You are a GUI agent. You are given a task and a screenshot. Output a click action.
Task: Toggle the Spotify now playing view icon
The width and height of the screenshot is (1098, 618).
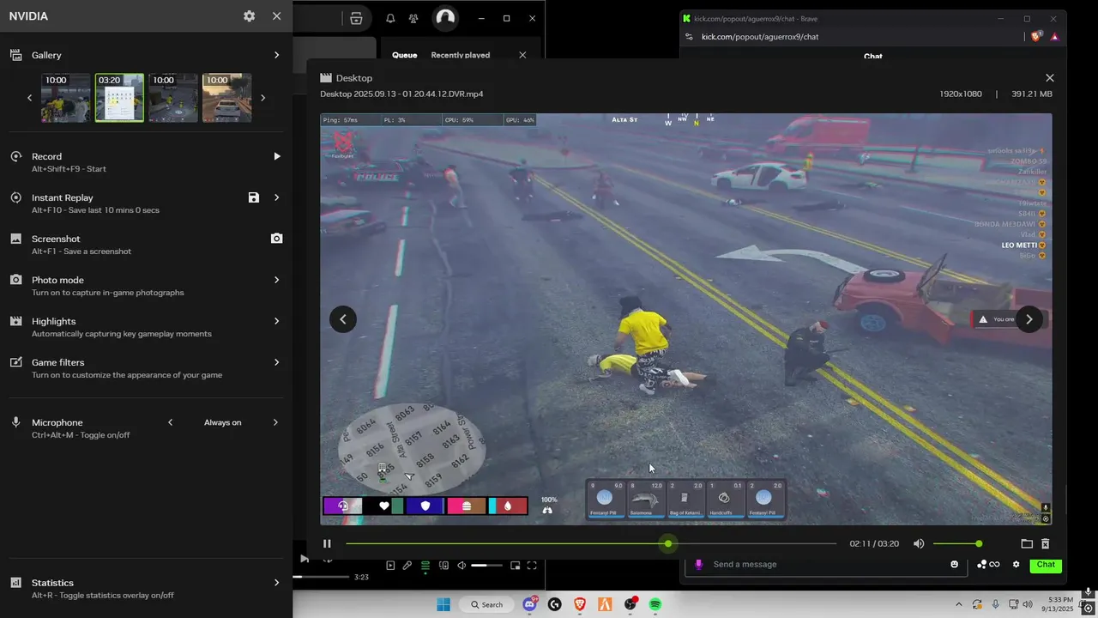pos(390,566)
